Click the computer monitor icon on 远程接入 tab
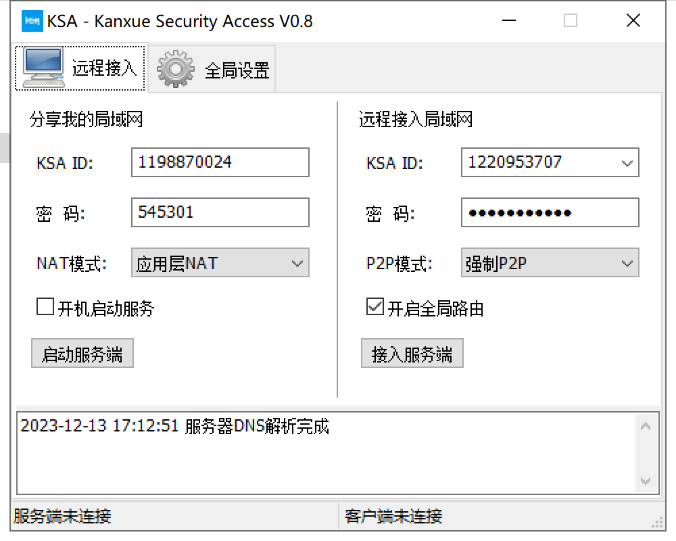The image size is (676, 541). click(x=43, y=68)
